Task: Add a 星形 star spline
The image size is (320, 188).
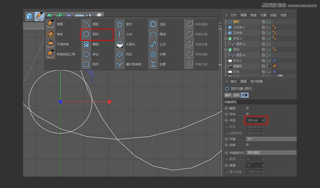Action: 124,24
